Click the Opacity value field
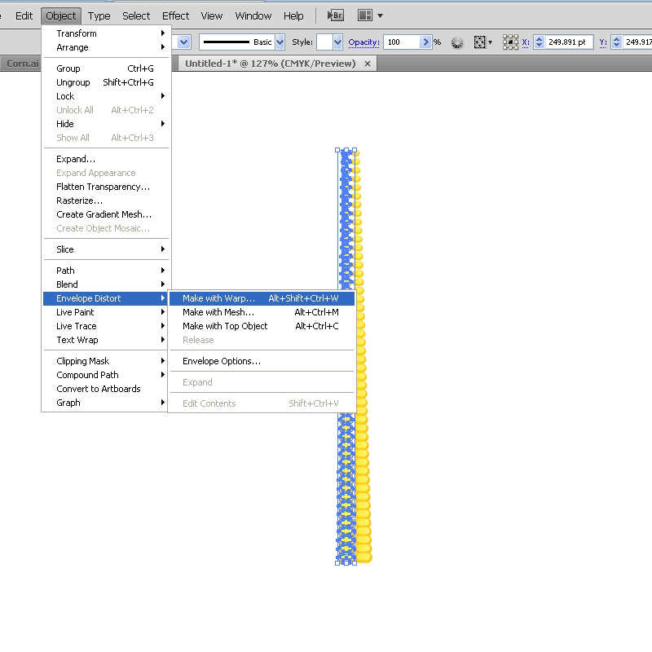 coord(402,42)
